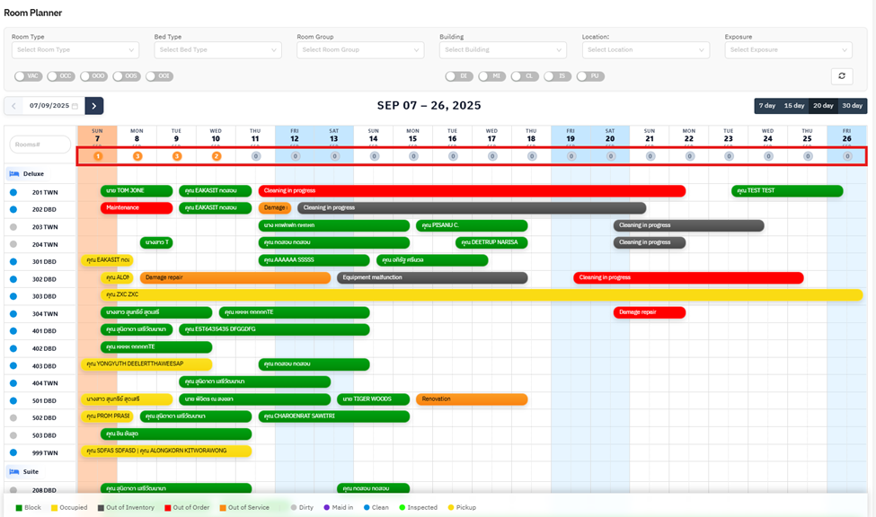Screen dimensions: 876x517
Task: Go to previous date range arrow
Action: click(x=13, y=106)
